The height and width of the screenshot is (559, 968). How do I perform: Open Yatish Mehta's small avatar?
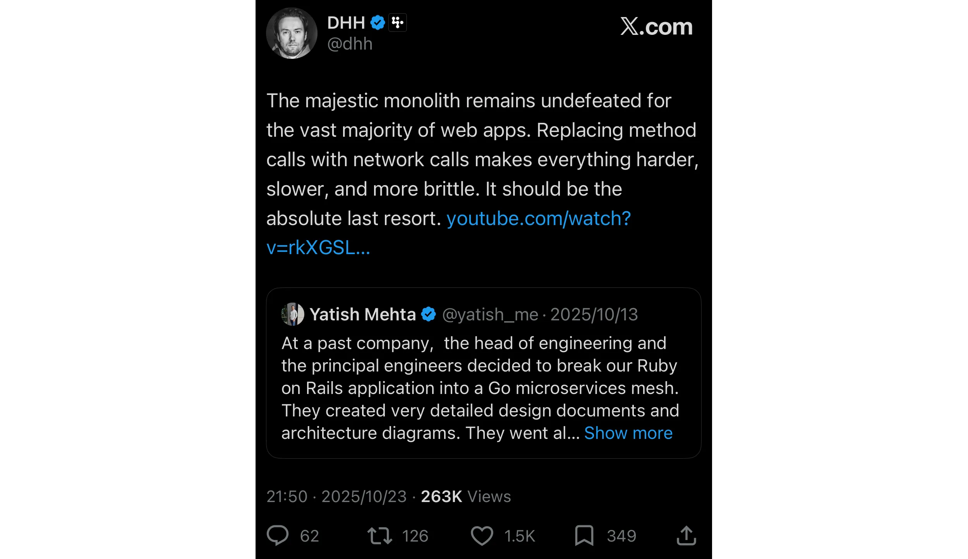[x=292, y=314]
